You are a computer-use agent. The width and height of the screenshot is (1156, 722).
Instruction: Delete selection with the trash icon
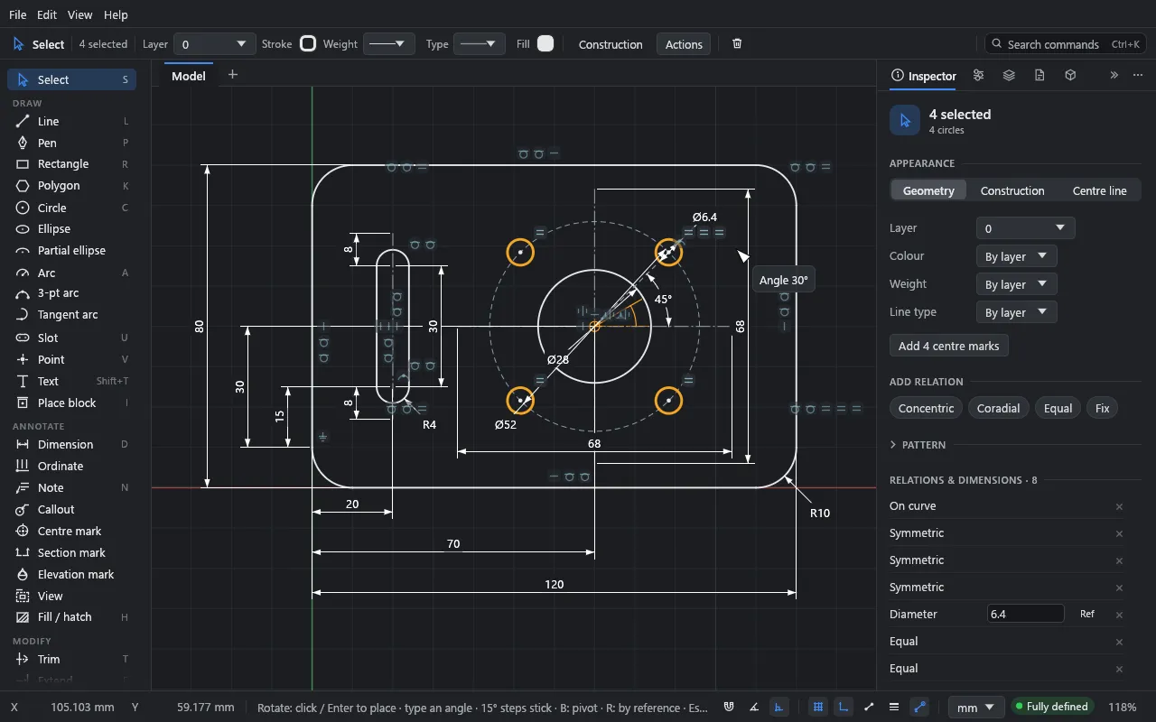(737, 43)
